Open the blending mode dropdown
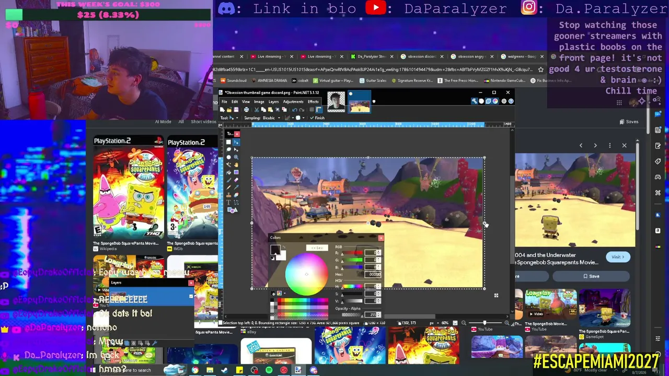 [x=300, y=118]
